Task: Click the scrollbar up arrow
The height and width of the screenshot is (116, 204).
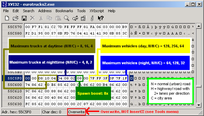Action: (x=199, y=26)
